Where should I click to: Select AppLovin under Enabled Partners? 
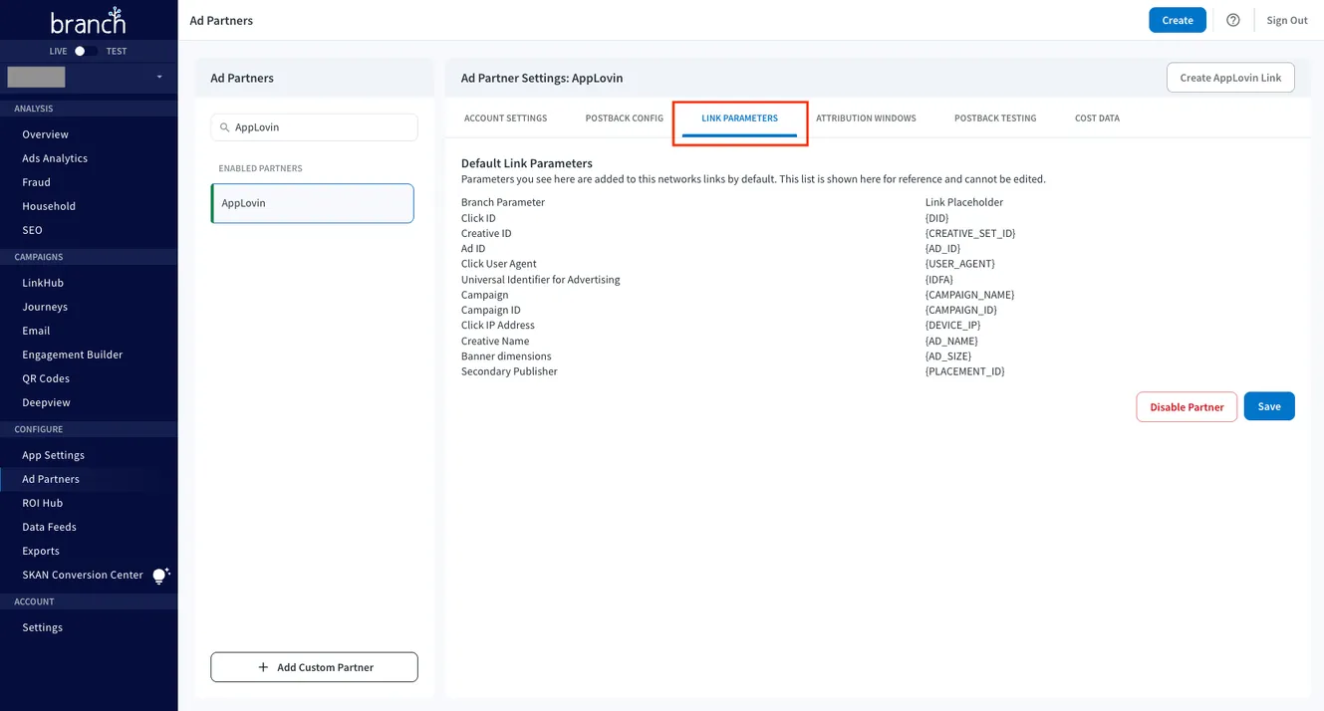click(312, 203)
